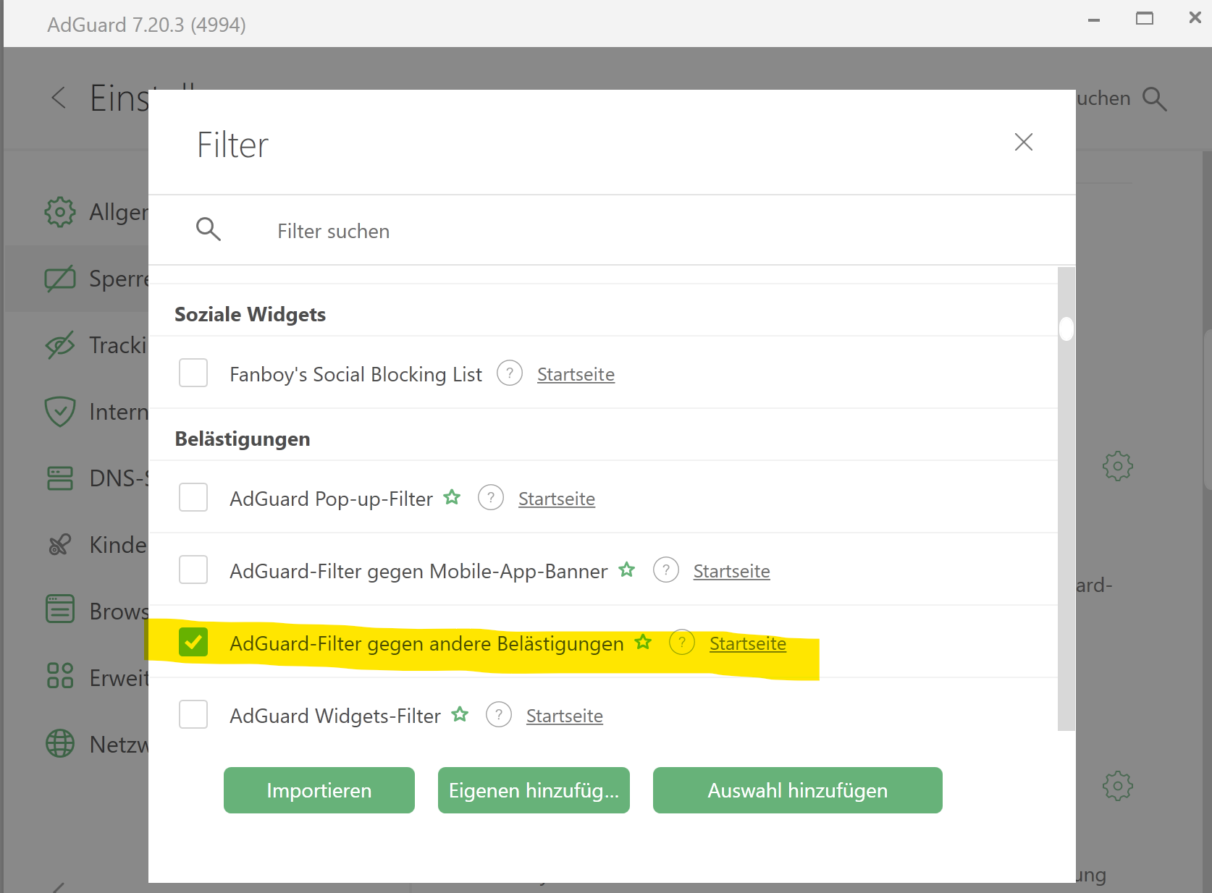Viewport: 1212px width, 893px height.
Task: Select Internet shield icon in sidebar
Action: (x=59, y=412)
